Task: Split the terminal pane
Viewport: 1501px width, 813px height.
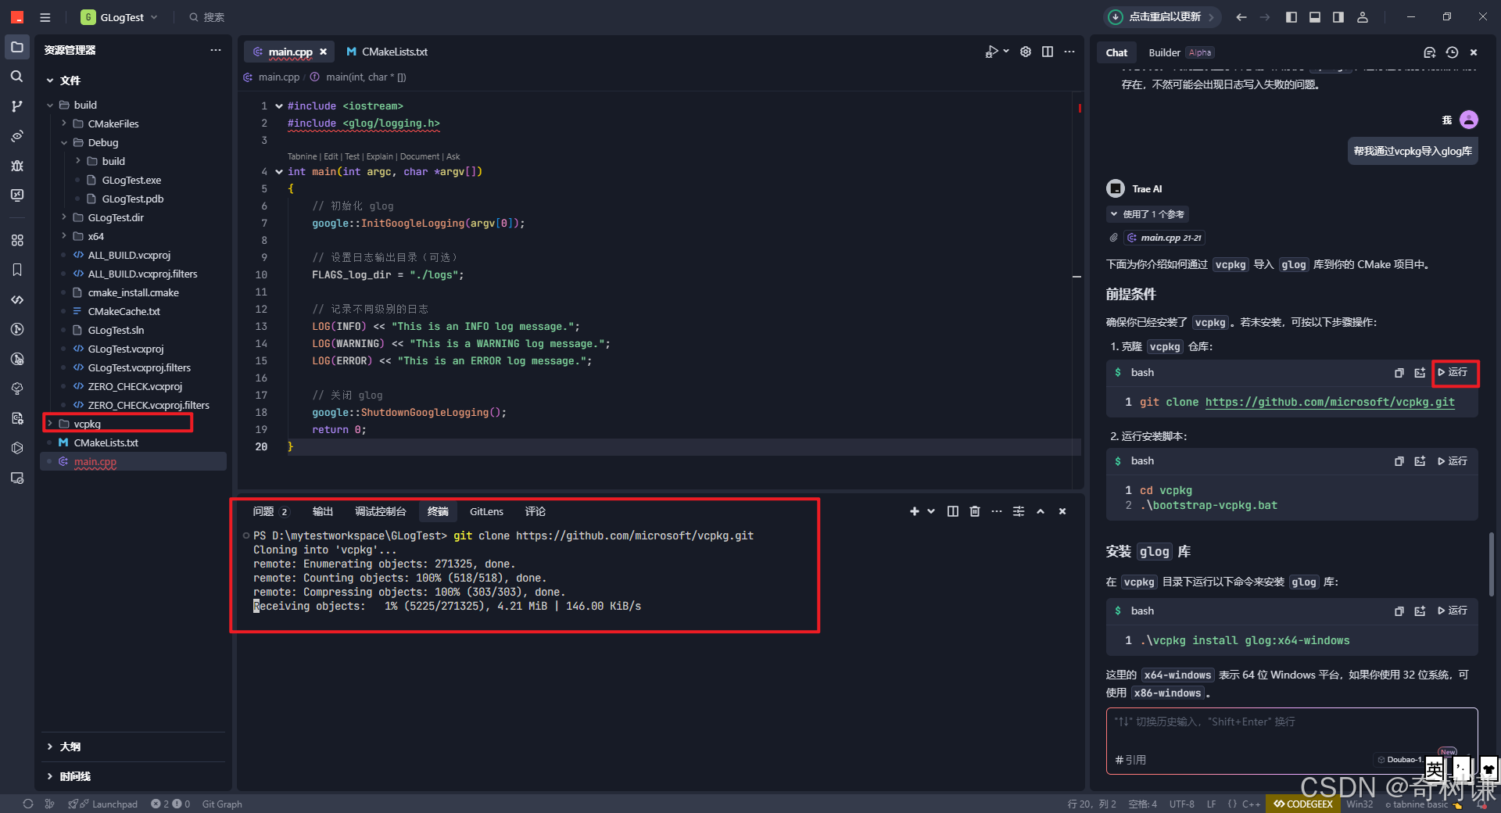Action: (952, 511)
